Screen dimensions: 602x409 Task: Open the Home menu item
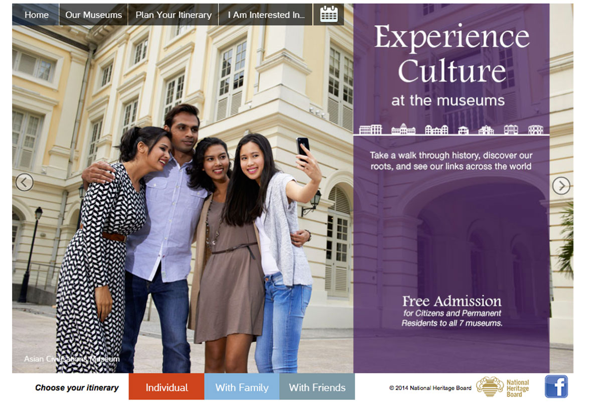coord(37,15)
